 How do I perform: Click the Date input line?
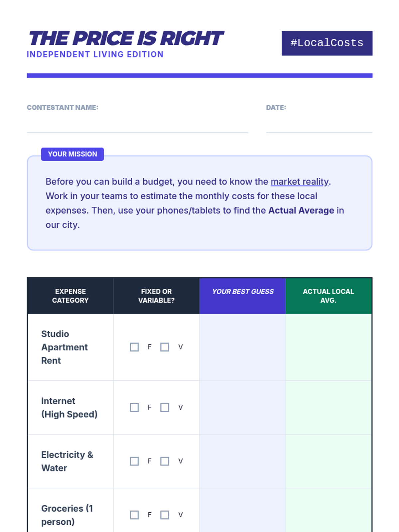point(319,126)
